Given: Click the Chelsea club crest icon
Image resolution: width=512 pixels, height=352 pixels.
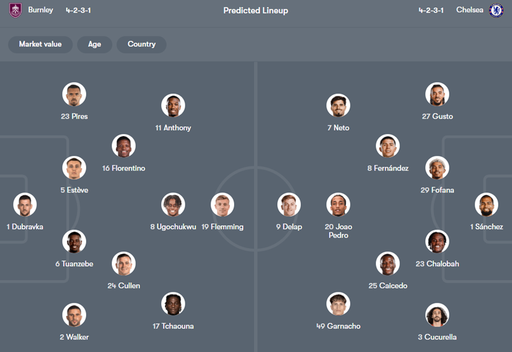Looking at the screenshot, I should pos(496,10).
